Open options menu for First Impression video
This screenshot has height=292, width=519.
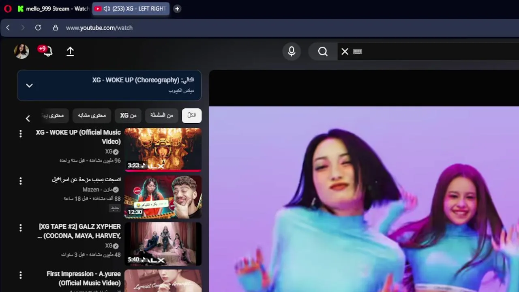pos(20,275)
